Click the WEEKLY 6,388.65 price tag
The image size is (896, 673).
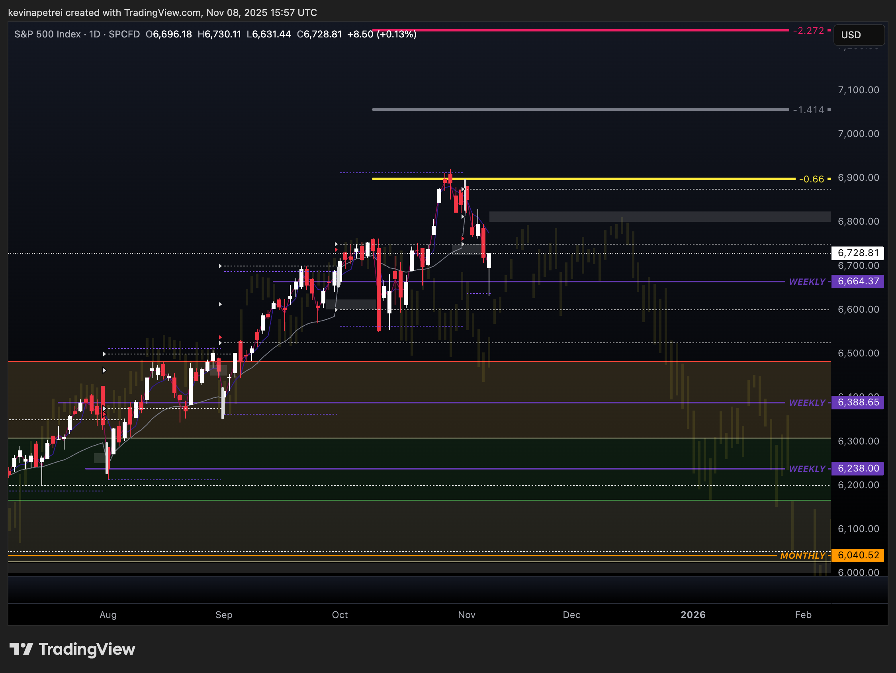click(x=857, y=402)
